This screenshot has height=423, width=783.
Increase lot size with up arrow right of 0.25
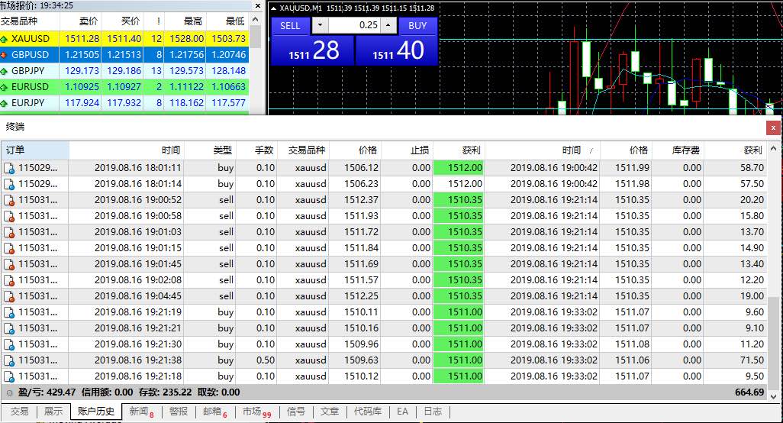coord(388,25)
